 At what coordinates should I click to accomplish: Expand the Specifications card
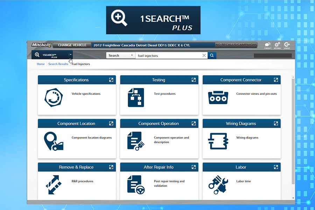111,80
